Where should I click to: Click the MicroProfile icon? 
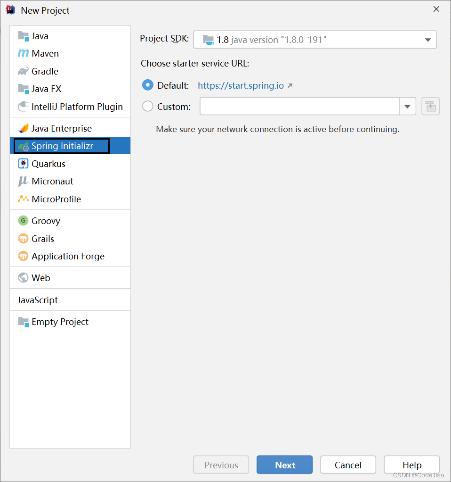point(24,199)
